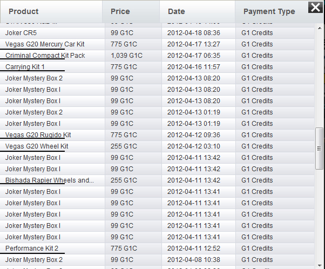Click the date 2012-04-08 10:38
Viewport: 325px width, 269px height.
tap(194, 260)
